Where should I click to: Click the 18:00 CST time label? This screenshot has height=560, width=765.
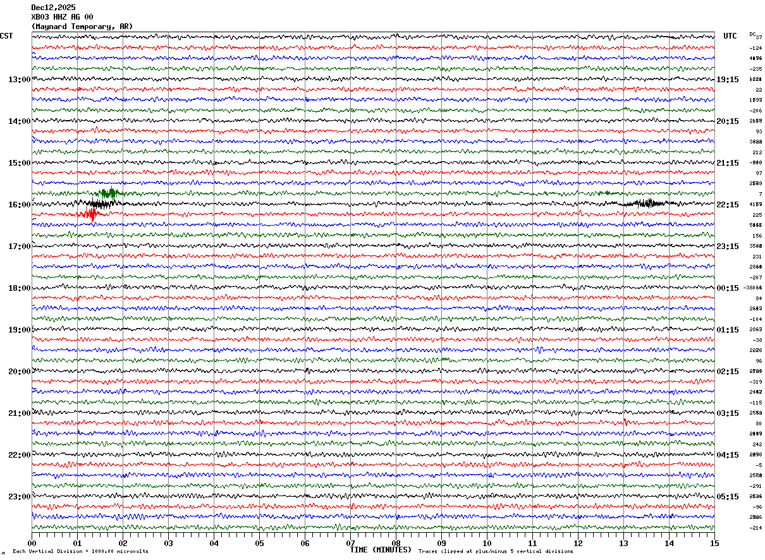20,288
